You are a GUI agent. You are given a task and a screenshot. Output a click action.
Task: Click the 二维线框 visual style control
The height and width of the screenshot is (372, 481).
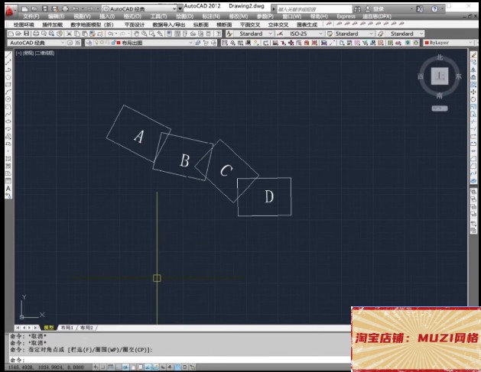click(x=45, y=53)
